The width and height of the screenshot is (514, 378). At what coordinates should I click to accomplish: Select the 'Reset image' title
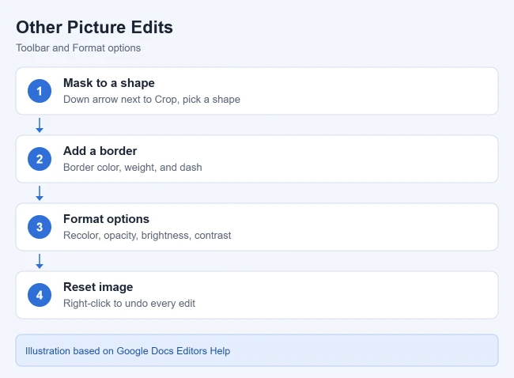(98, 287)
